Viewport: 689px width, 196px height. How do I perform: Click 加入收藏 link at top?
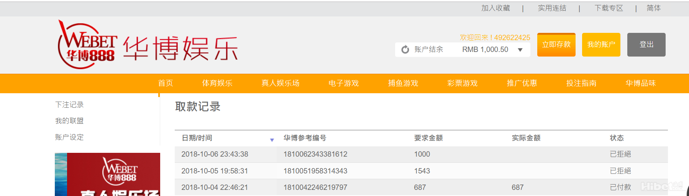point(495,8)
